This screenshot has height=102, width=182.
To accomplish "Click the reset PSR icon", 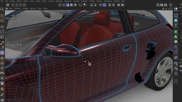I will 8,5.
